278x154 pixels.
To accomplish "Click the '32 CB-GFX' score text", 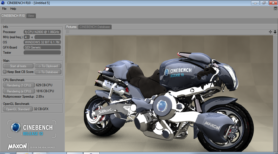I will pyautogui.click(x=41, y=109).
